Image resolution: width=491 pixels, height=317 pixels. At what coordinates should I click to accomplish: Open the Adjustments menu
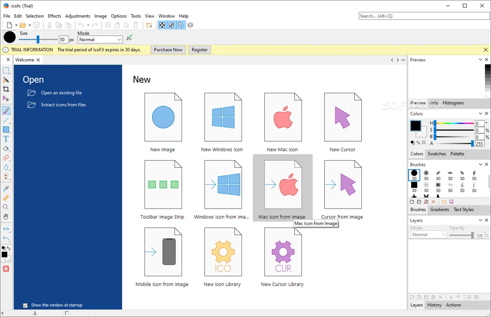(78, 16)
